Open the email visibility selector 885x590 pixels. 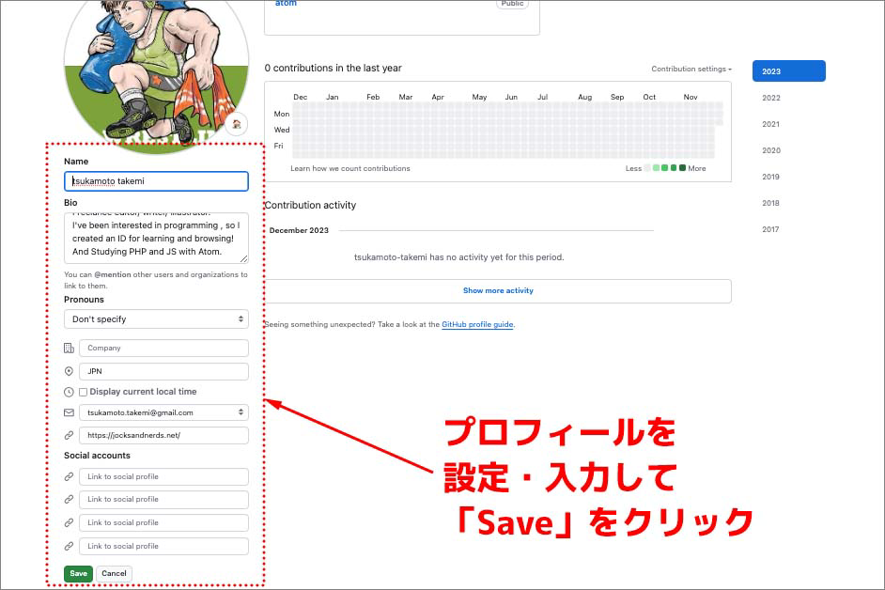pyautogui.click(x=242, y=411)
